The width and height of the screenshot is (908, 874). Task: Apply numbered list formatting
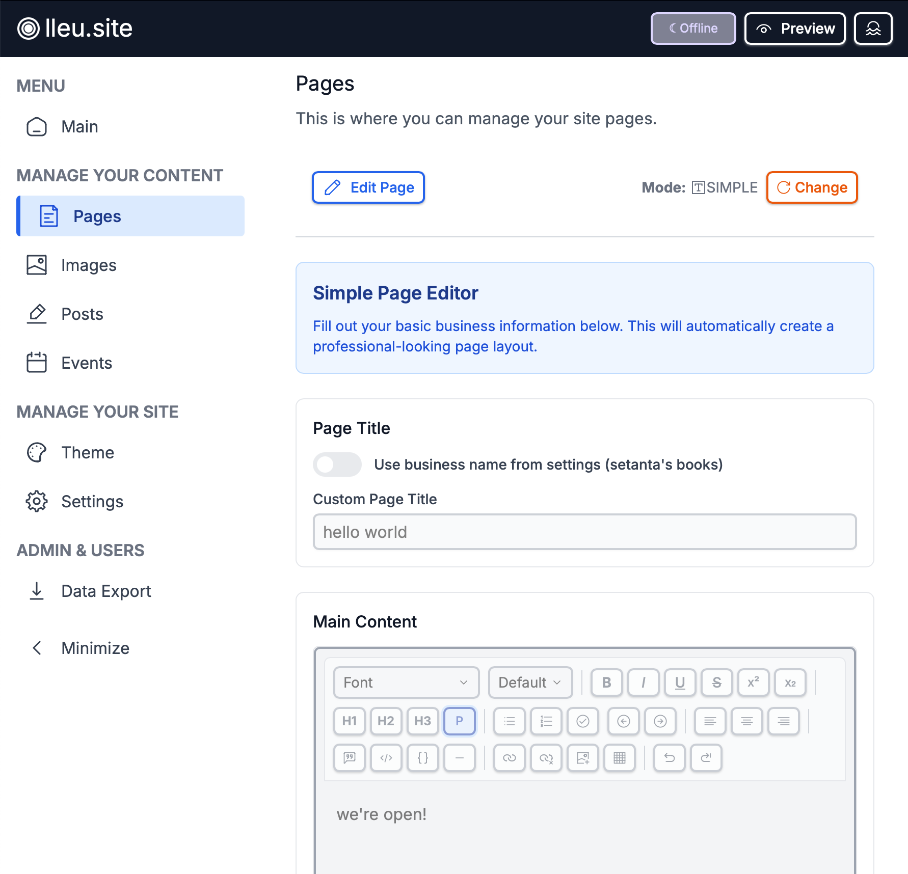[546, 721]
